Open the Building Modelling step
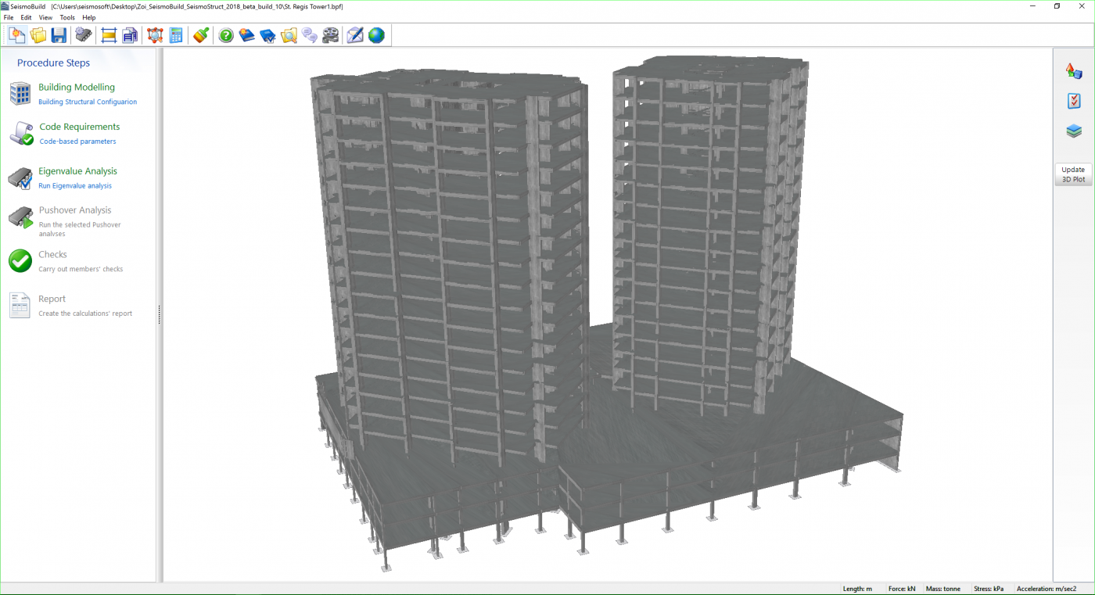 coord(77,88)
